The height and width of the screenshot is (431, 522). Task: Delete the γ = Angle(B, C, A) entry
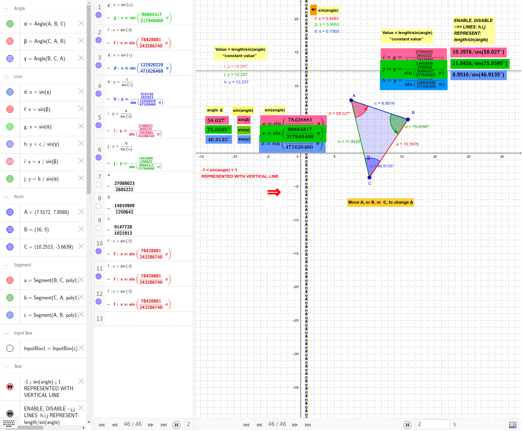(x=81, y=58)
